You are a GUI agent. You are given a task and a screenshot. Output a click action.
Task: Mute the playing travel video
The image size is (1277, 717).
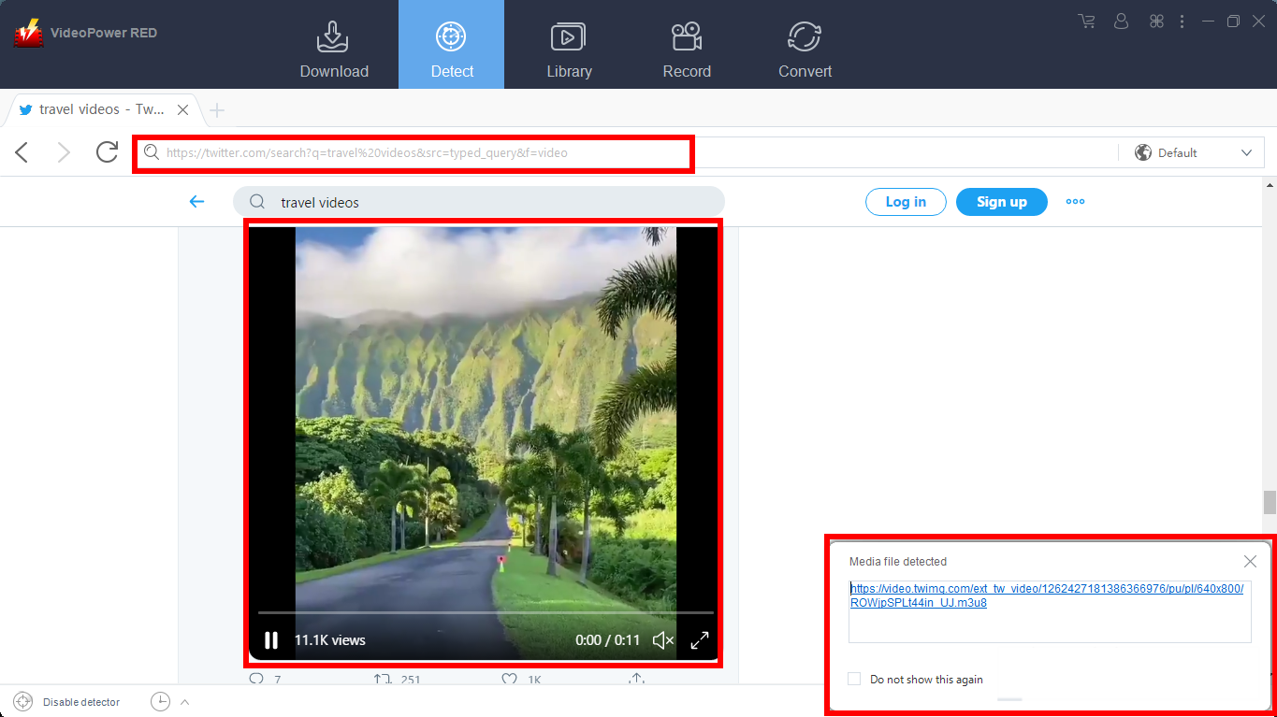[x=662, y=639]
